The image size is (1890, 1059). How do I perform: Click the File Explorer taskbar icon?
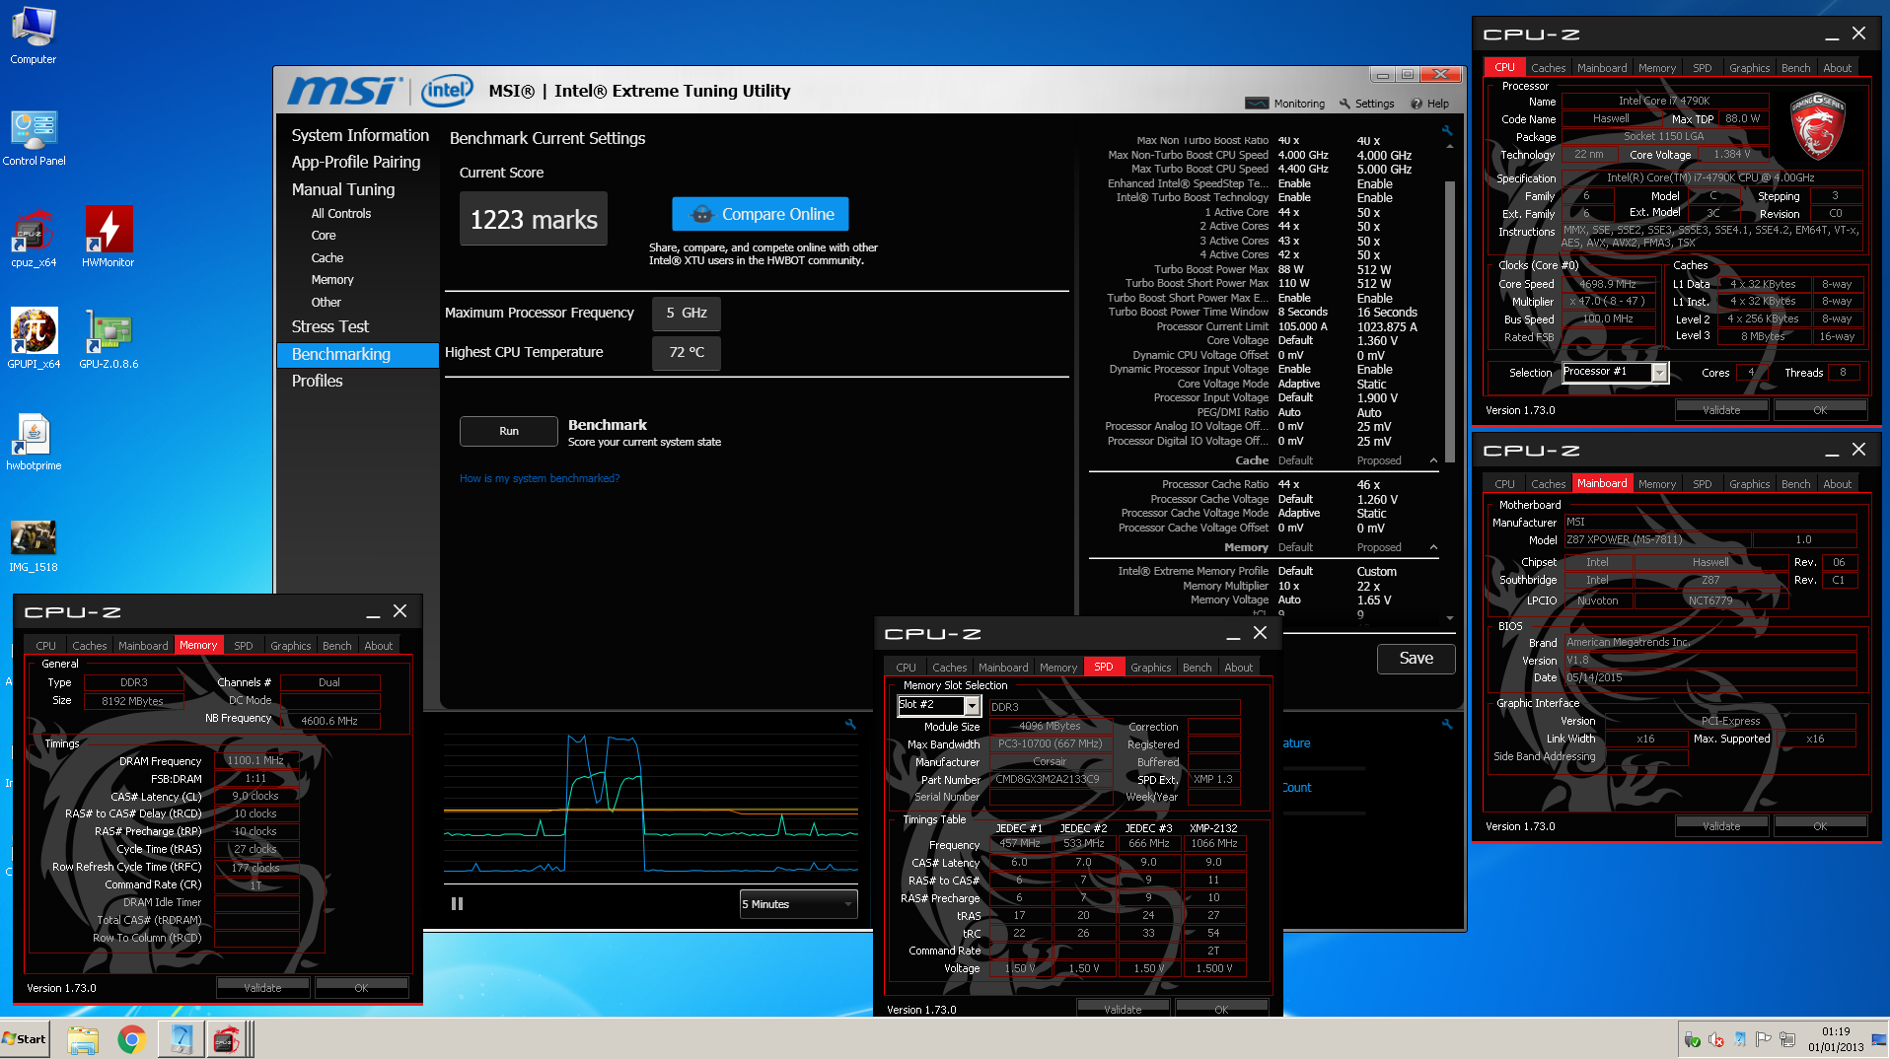[x=83, y=1039]
